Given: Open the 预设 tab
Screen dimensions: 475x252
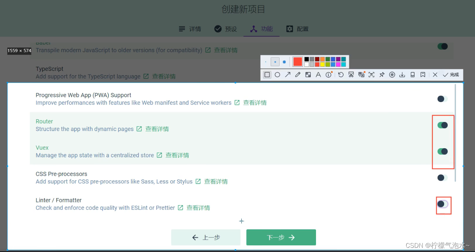Looking at the screenshot, I should pos(226,29).
